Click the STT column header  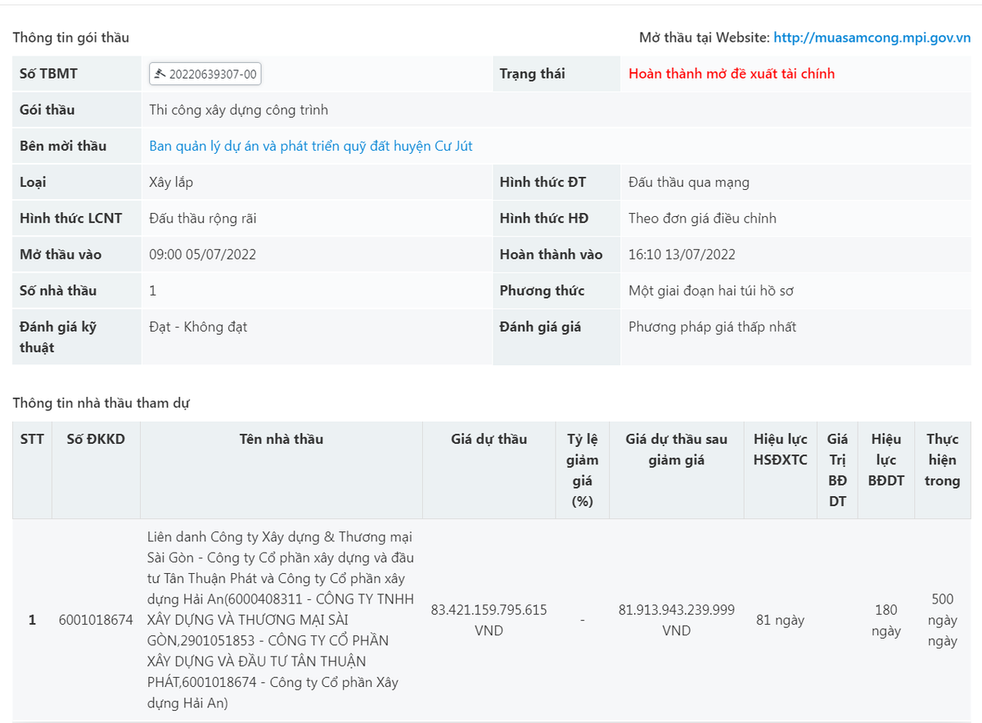pos(32,440)
